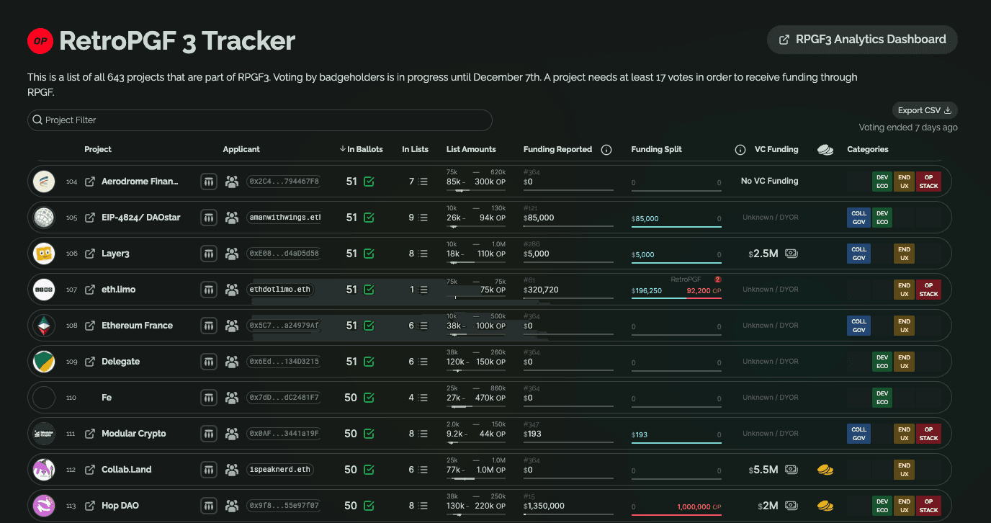Open Hop DAO external link icon
Image resolution: width=991 pixels, height=523 pixels.
[90, 506]
